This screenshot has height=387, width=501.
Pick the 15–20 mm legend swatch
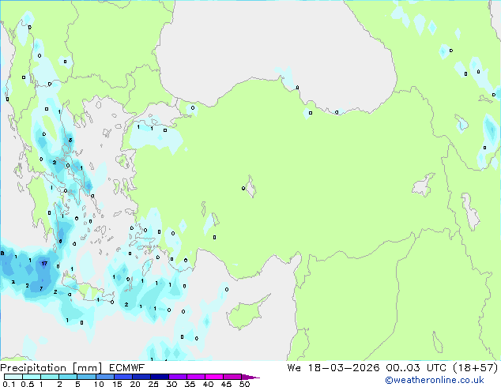[122, 377]
